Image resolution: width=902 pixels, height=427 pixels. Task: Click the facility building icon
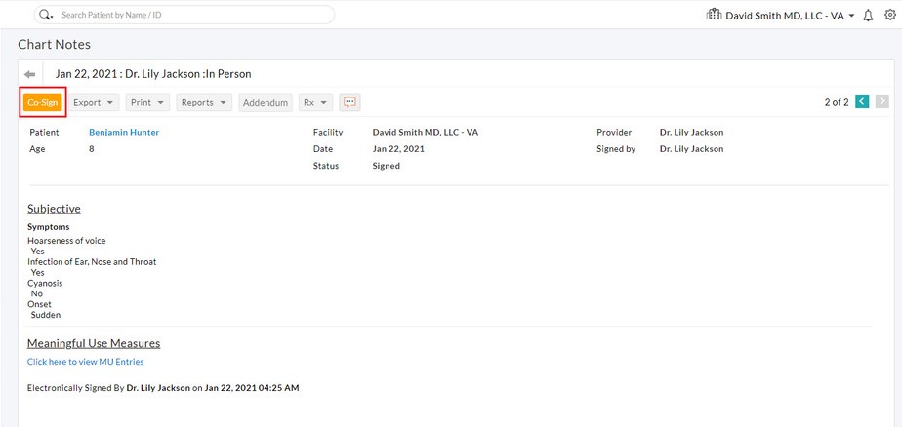714,15
